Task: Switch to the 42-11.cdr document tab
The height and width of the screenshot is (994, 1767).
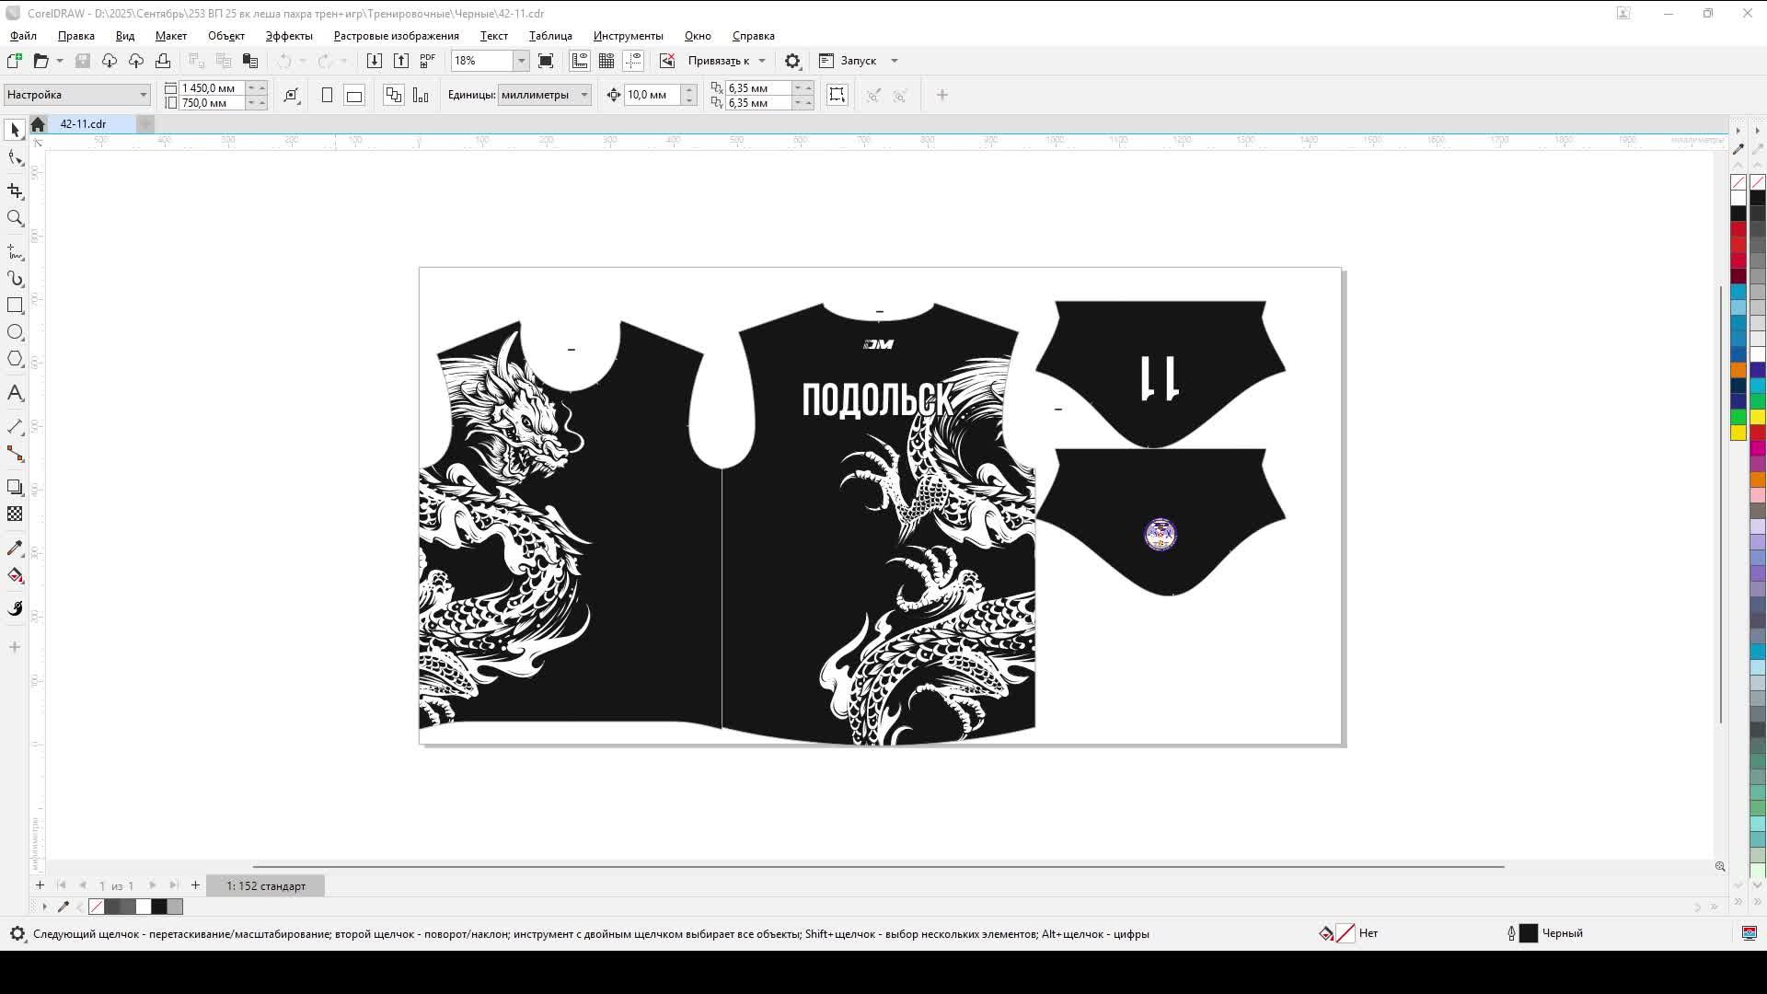Action: pos(84,123)
